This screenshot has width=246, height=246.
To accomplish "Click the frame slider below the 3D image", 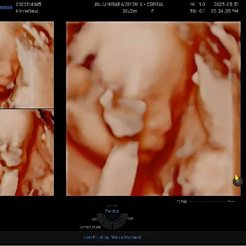I will 212,201.
